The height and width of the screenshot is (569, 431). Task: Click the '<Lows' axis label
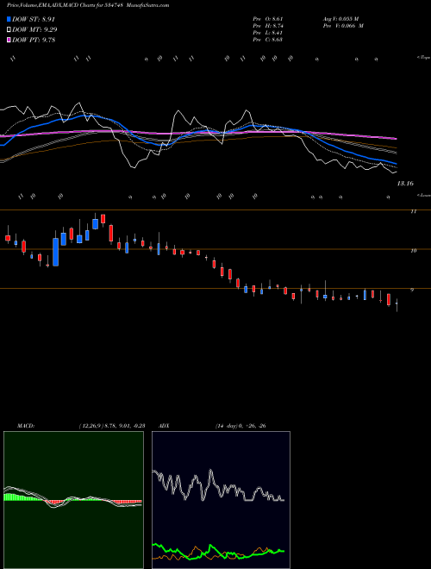(423, 195)
